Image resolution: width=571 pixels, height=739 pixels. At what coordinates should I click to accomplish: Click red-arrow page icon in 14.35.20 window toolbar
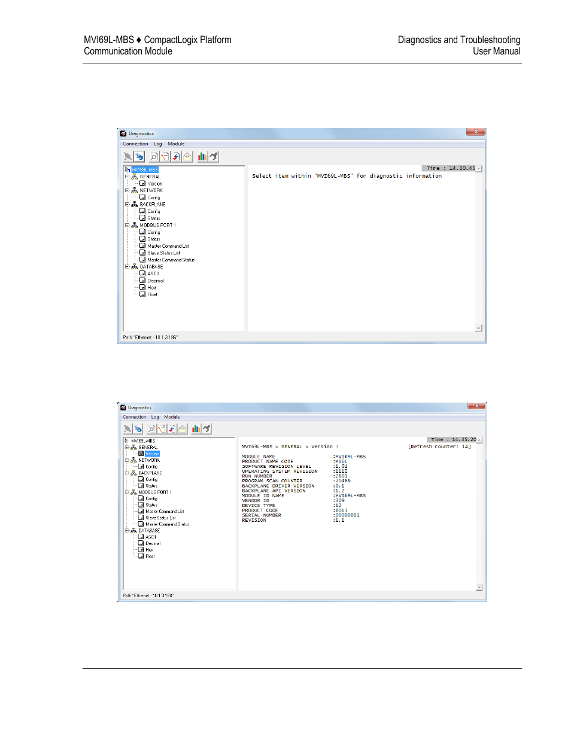[172, 428]
